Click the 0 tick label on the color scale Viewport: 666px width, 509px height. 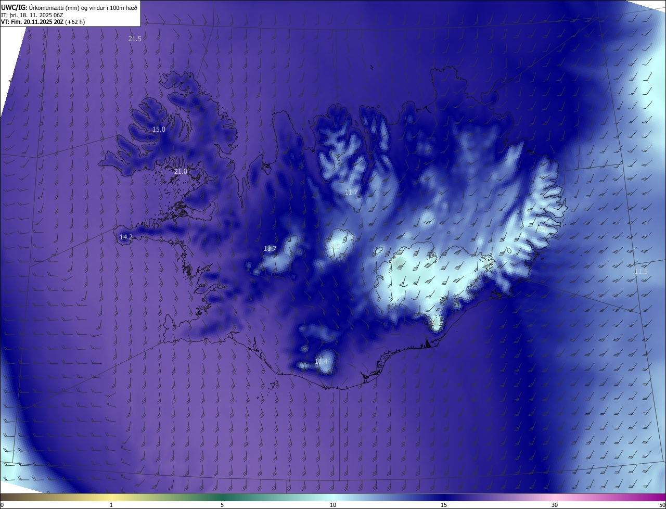(2, 505)
